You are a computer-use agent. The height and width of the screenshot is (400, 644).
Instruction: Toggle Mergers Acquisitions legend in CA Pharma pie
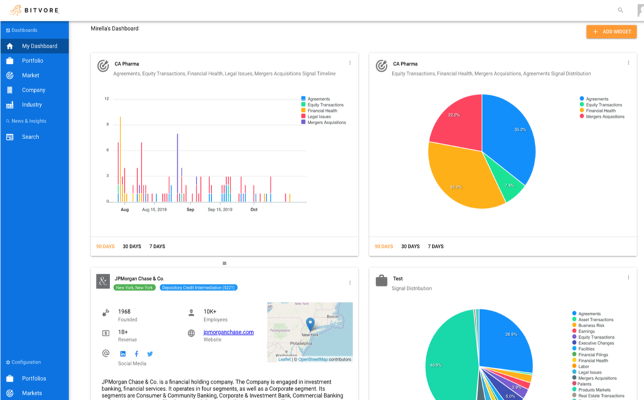(x=602, y=117)
